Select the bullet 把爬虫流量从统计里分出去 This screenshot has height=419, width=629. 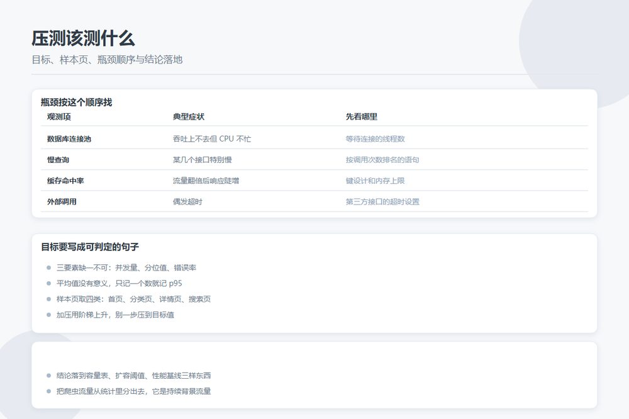point(133,391)
